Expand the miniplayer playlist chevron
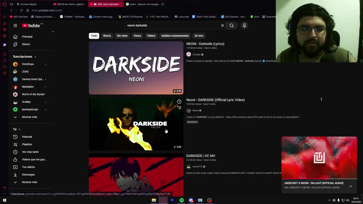363x204 pixels. pos(351,186)
